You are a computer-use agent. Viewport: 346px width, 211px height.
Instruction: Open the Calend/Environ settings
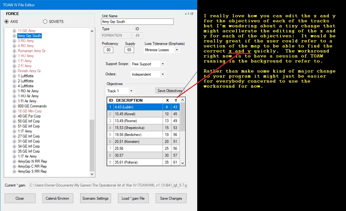click(x=57, y=198)
